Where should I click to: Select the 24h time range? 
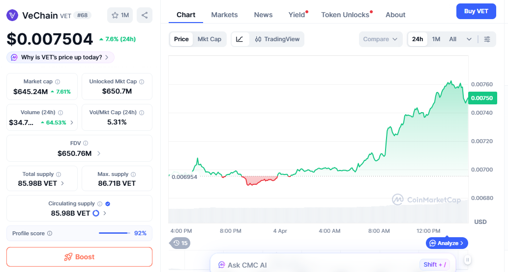(418, 39)
